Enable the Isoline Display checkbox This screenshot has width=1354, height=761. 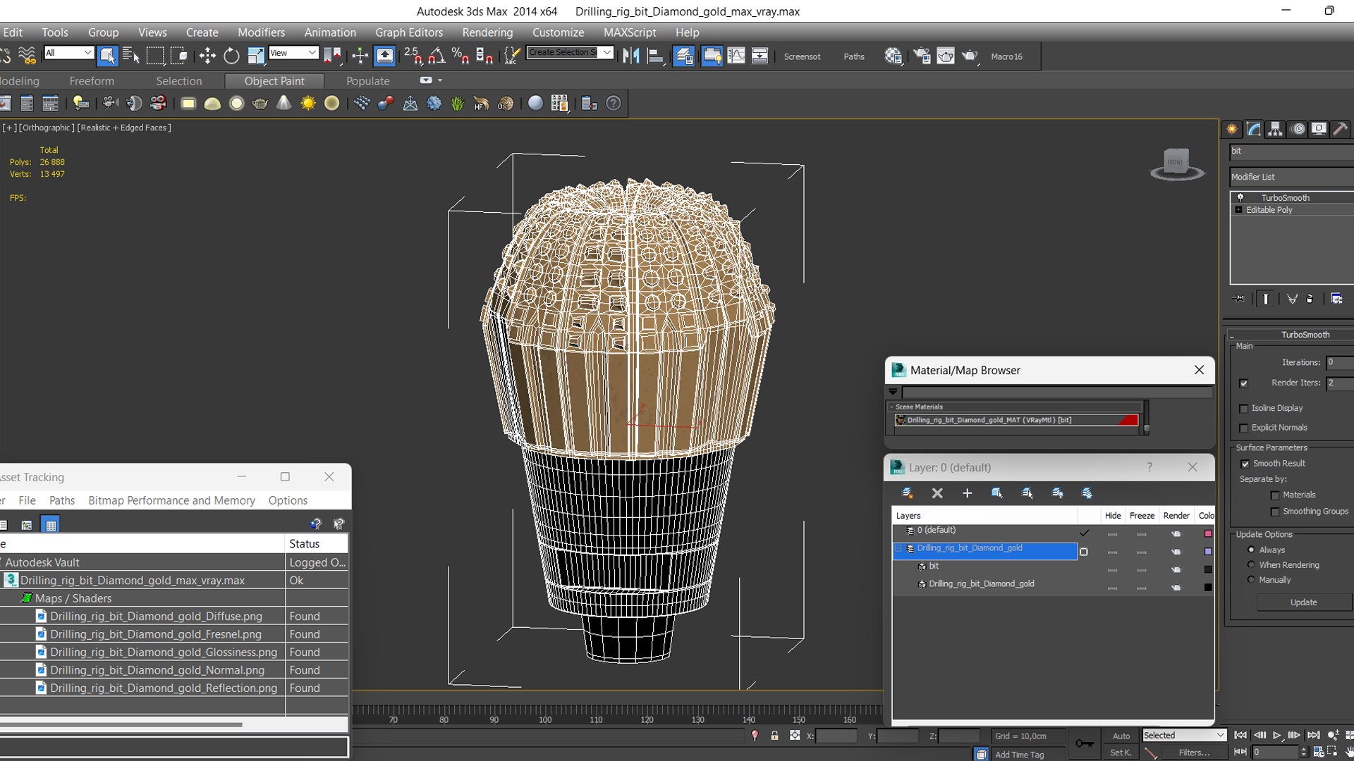tap(1244, 409)
